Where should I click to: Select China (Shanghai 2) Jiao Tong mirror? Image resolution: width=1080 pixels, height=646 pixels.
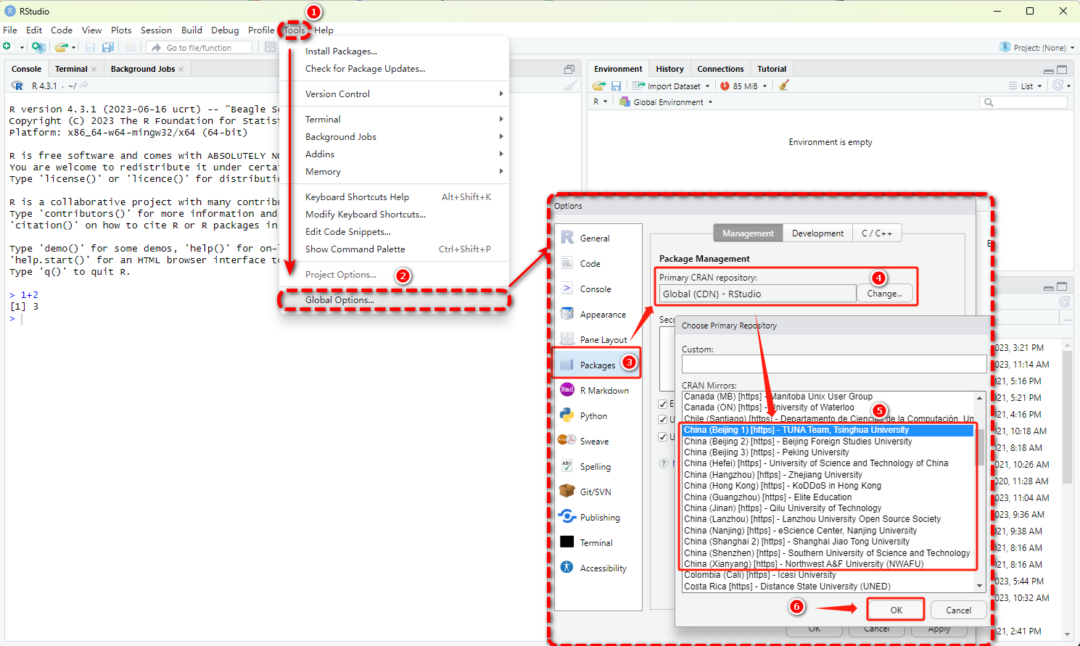click(828, 542)
